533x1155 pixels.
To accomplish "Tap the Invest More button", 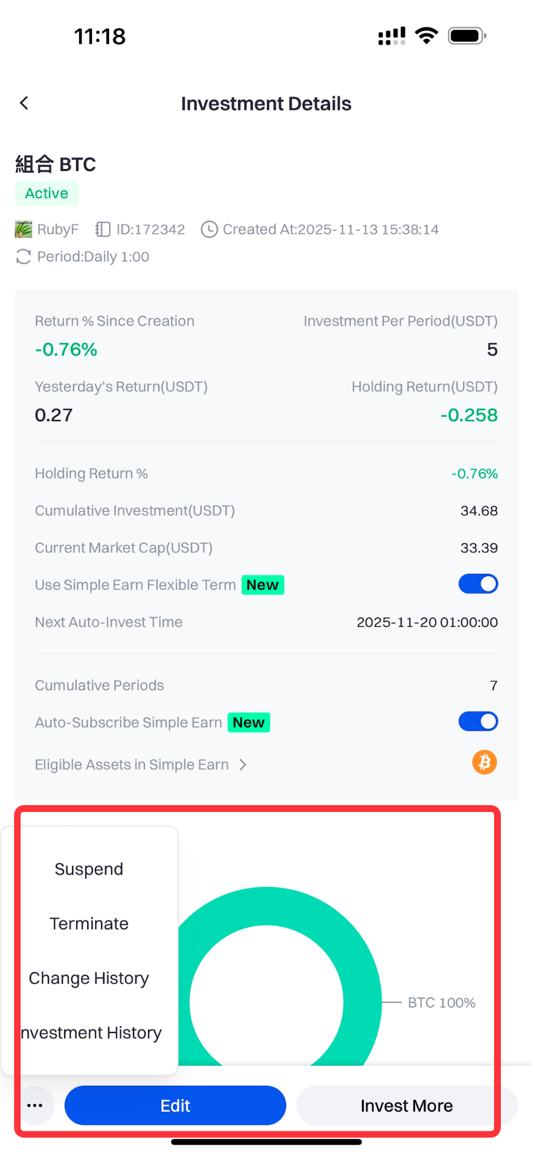I will pos(406,1105).
